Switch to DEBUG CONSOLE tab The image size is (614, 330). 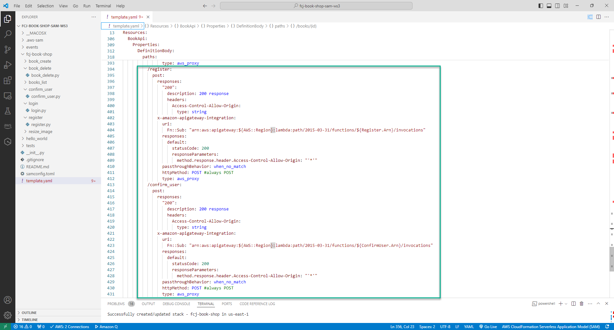(x=176, y=304)
